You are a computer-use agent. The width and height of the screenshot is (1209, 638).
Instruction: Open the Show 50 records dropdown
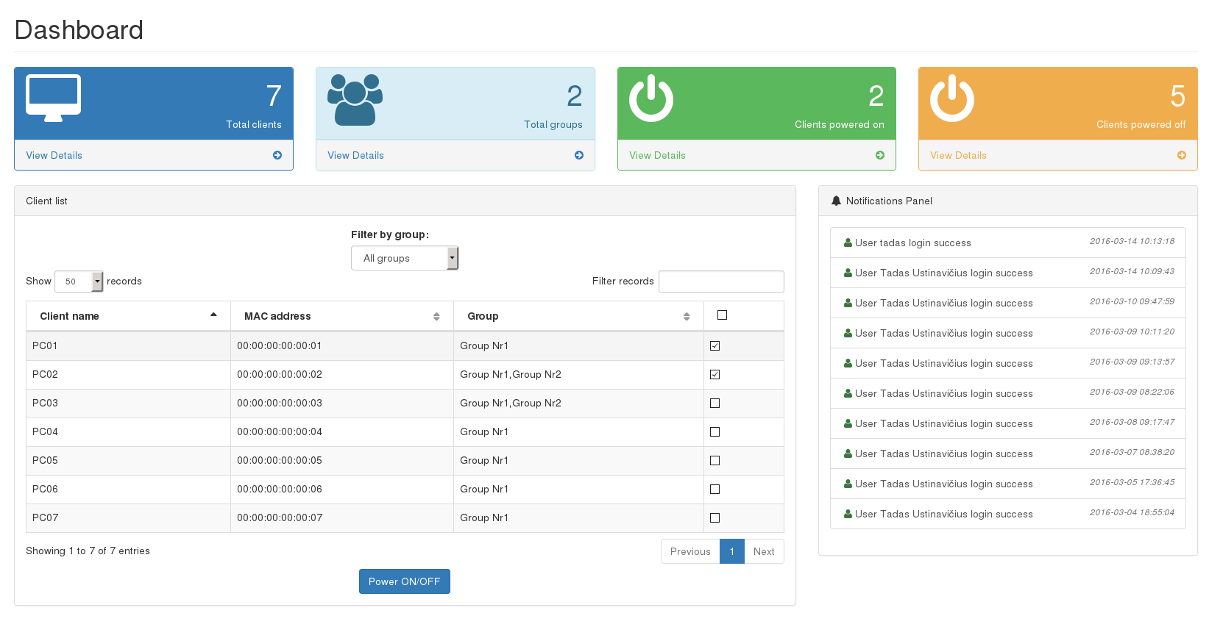(79, 281)
